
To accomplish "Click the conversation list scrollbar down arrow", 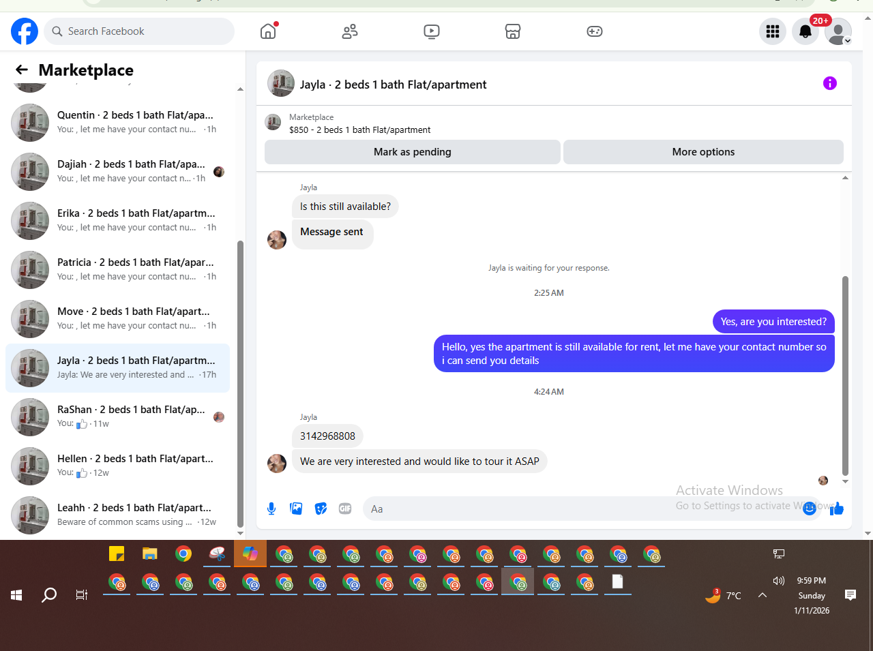I will coord(240,534).
